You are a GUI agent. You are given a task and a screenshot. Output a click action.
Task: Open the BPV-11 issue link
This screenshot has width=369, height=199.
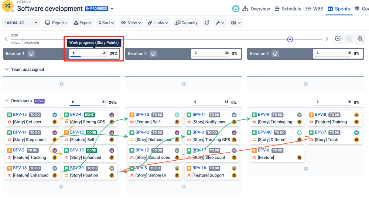click(199, 115)
